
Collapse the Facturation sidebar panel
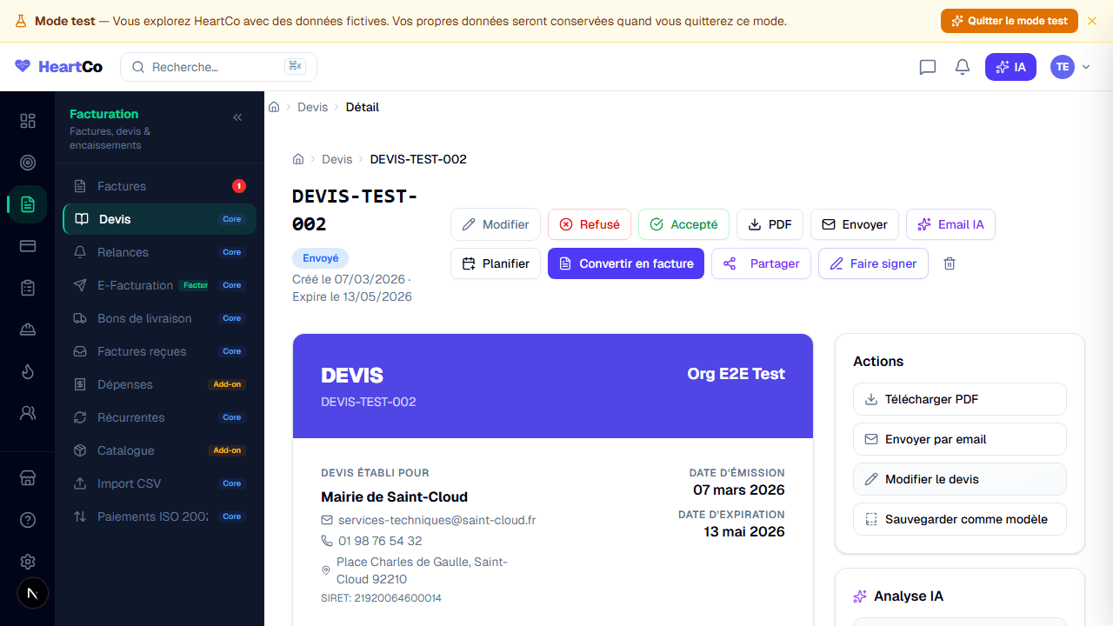click(x=237, y=117)
